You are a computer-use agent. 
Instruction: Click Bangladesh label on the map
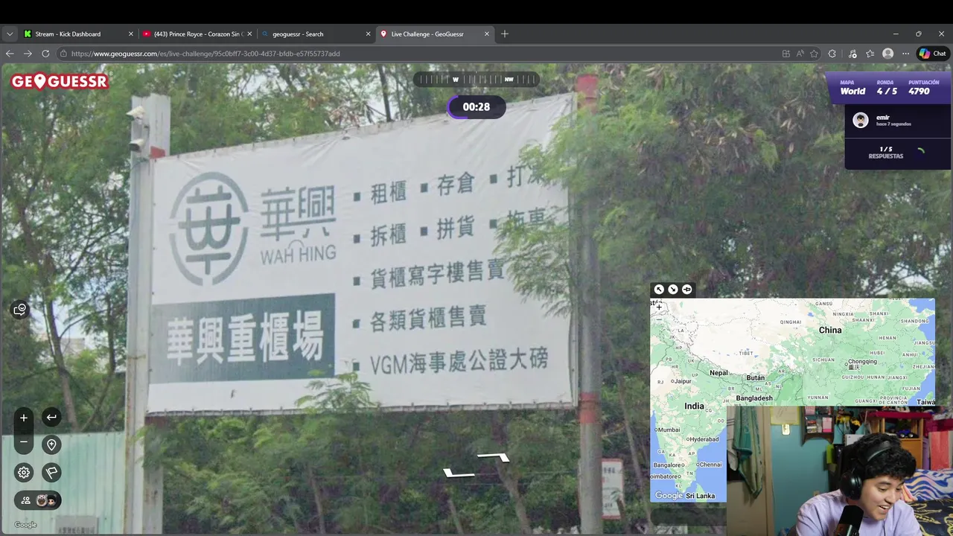pyautogui.click(x=754, y=398)
